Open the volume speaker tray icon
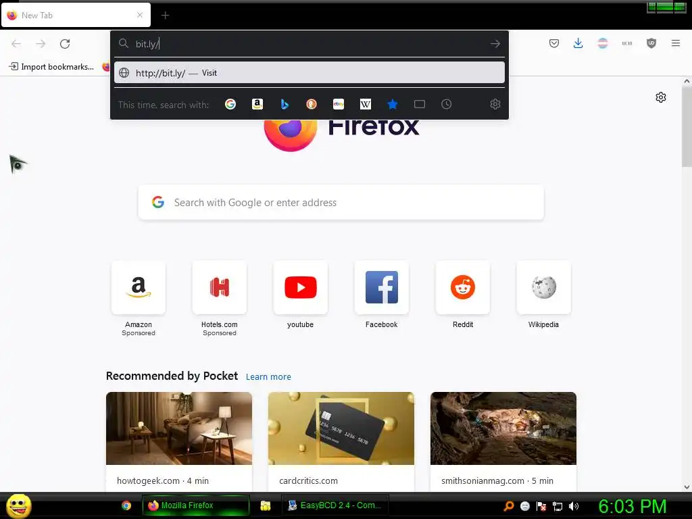Viewport: 692px width, 519px height. 574,506
